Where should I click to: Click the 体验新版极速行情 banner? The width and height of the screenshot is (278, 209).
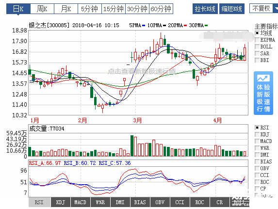pyautogui.click(x=263, y=93)
